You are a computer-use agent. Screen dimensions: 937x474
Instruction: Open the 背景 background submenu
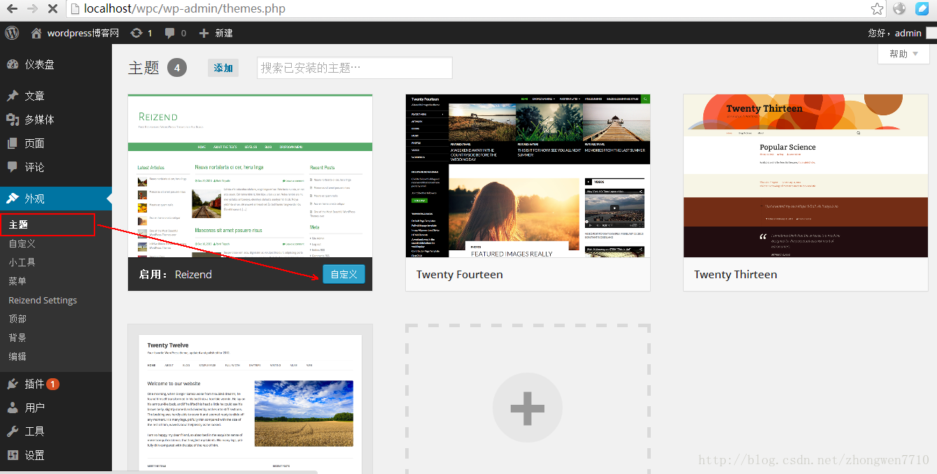click(x=17, y=338)
